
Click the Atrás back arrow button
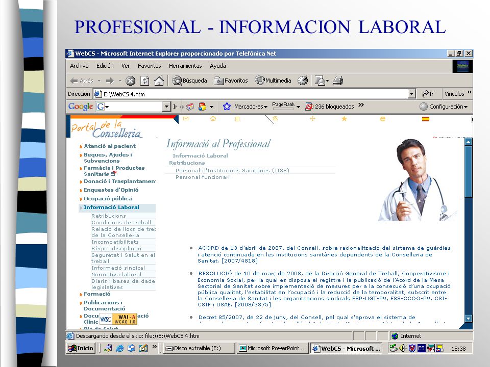pos(81,81)
